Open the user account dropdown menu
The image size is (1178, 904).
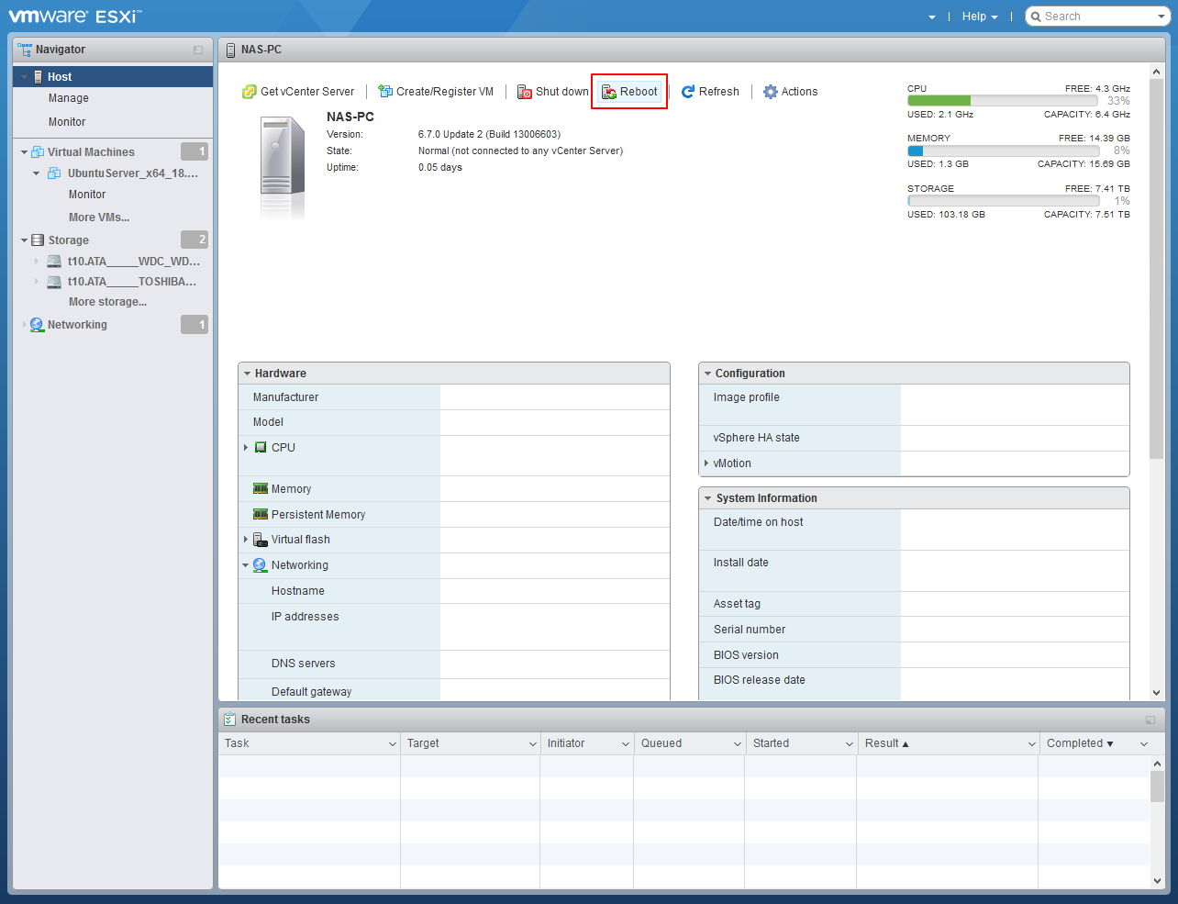(932, 17)
